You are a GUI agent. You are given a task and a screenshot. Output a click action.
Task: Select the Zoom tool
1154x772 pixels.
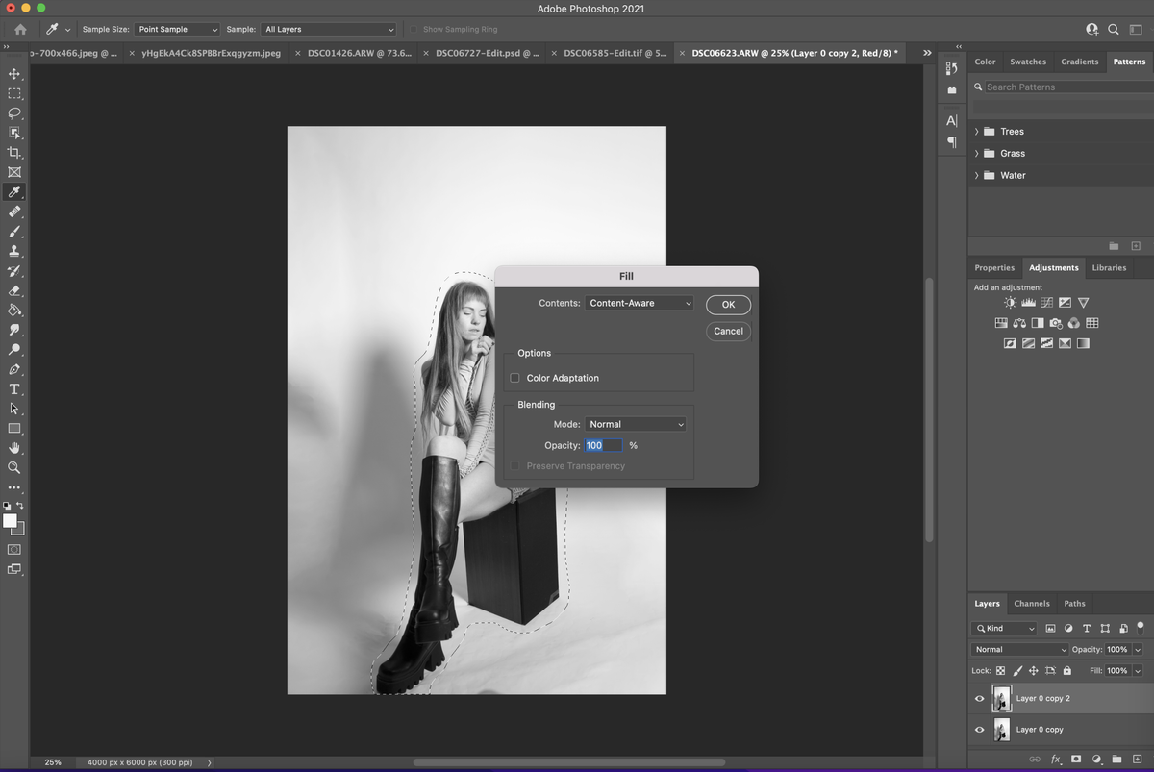[13, 467]
